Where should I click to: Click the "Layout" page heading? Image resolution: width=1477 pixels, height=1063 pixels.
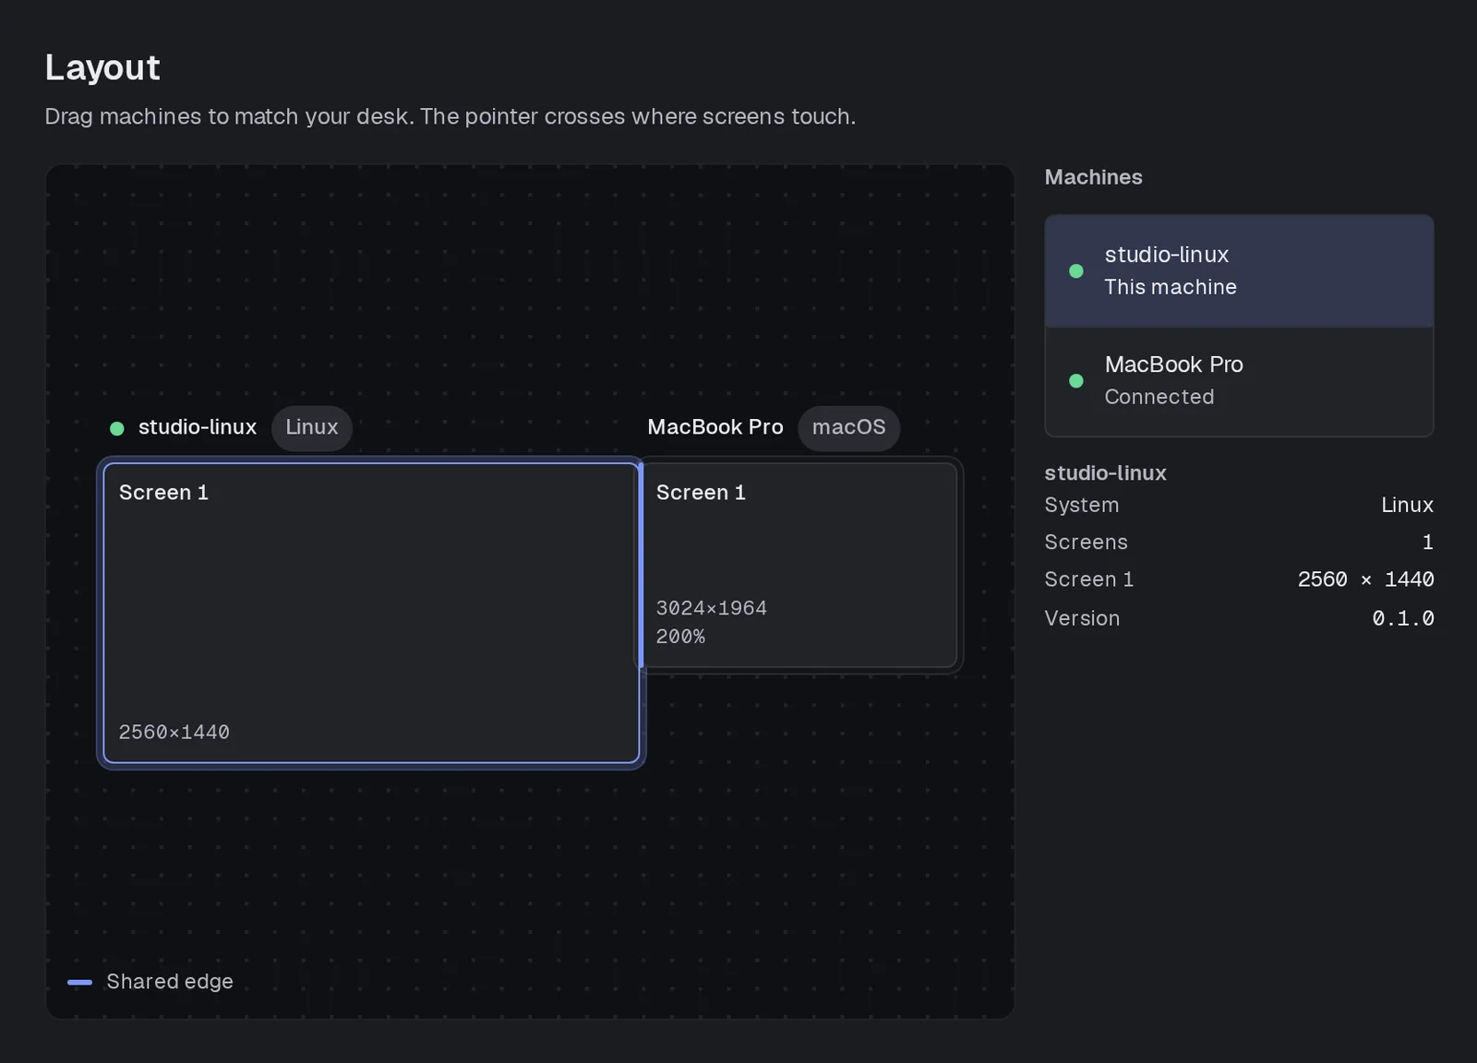pos(102,67)
